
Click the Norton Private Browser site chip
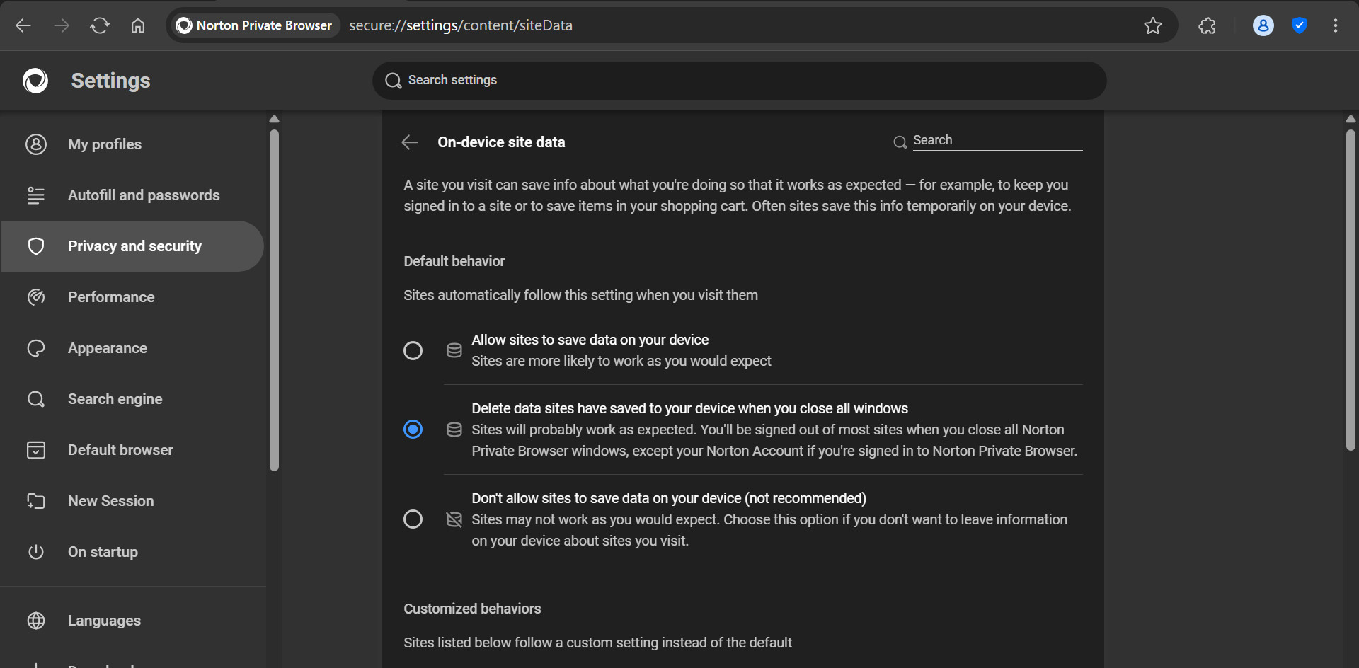(x=255, y=25)
